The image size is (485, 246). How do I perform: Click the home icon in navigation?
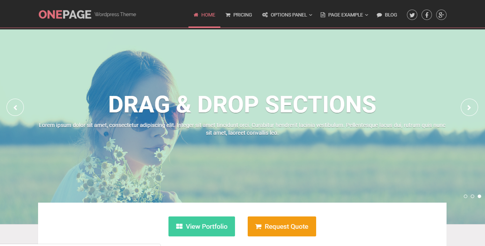(196, 15)
